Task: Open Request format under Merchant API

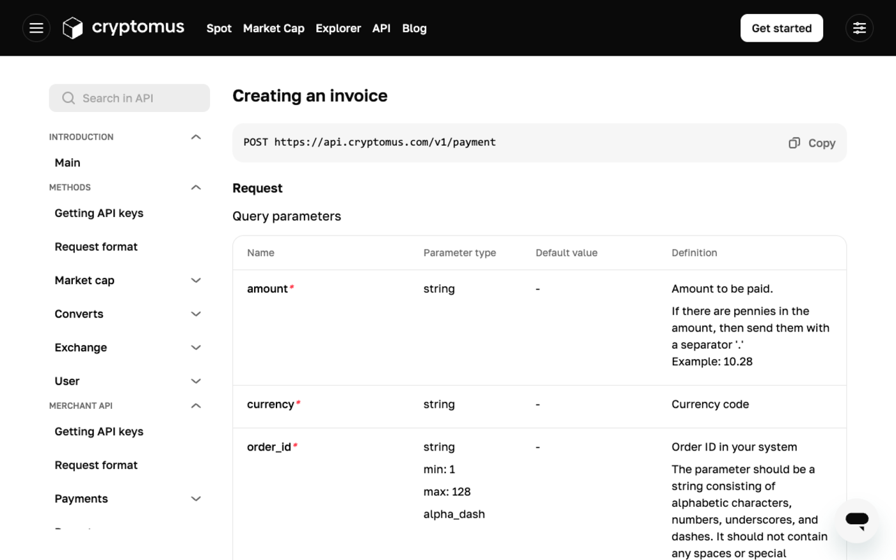Action: (x=96, y=465)
